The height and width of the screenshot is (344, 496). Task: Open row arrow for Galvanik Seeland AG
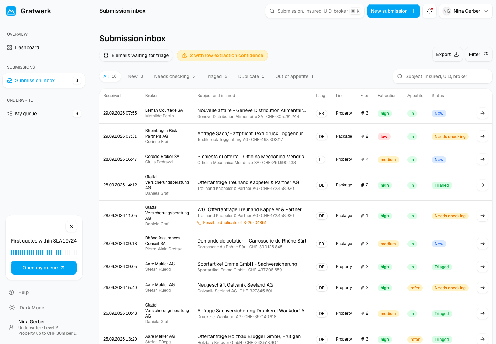483,288
